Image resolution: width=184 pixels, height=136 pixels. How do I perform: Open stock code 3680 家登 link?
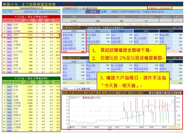click(9, 112)
